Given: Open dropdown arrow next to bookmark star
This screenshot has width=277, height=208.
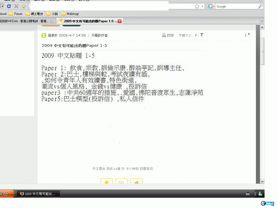Looking at the screenshot, I should pyautogui.click(x=202, y=6).
